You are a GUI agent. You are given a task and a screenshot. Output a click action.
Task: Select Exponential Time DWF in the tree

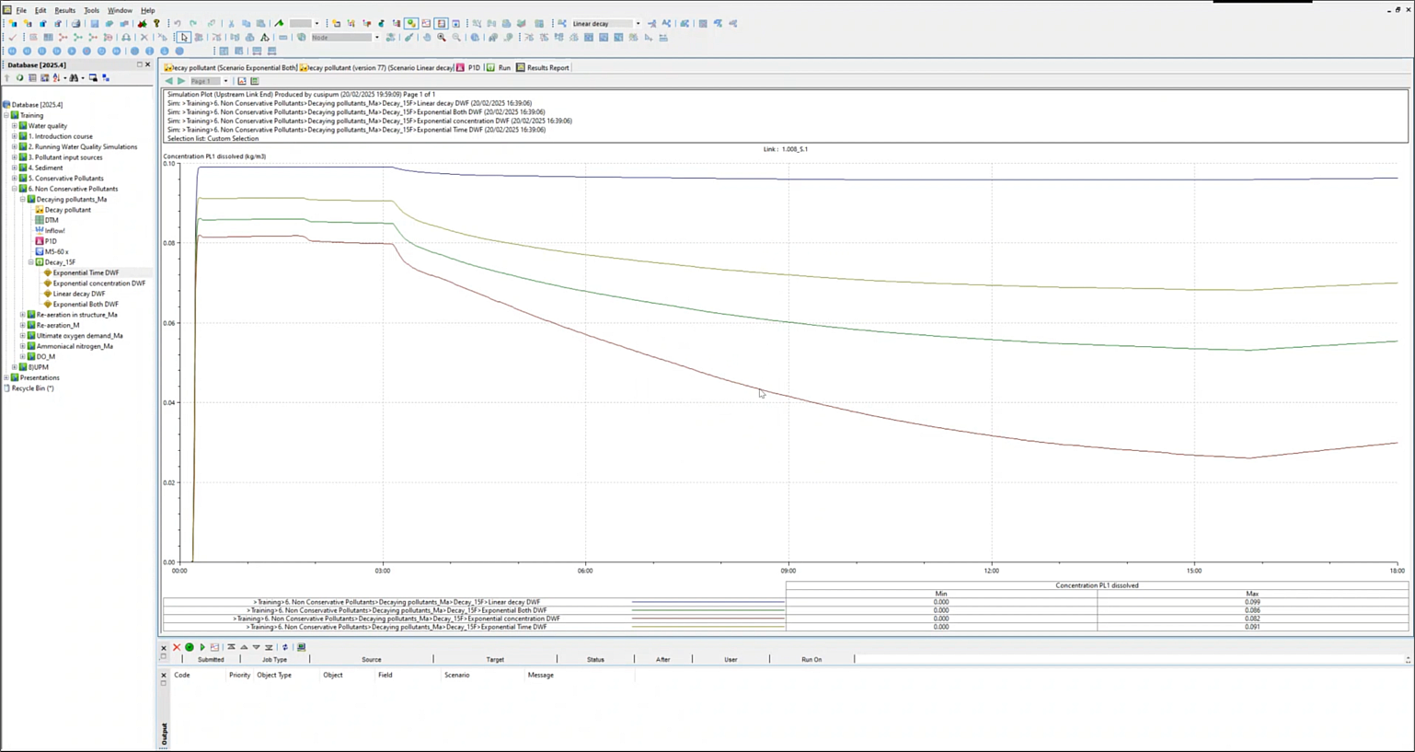point(86,272)
